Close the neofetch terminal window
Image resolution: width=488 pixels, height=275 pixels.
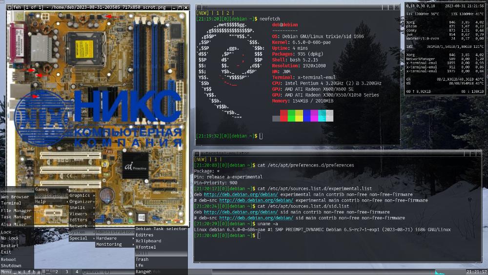pyautogui.click(x=397, y=7)
